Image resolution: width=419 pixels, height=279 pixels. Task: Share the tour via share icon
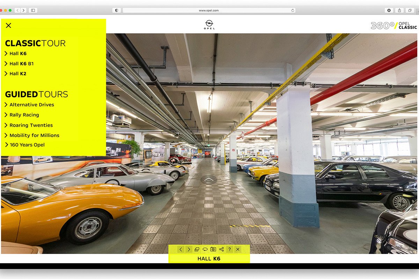(221, 249)
